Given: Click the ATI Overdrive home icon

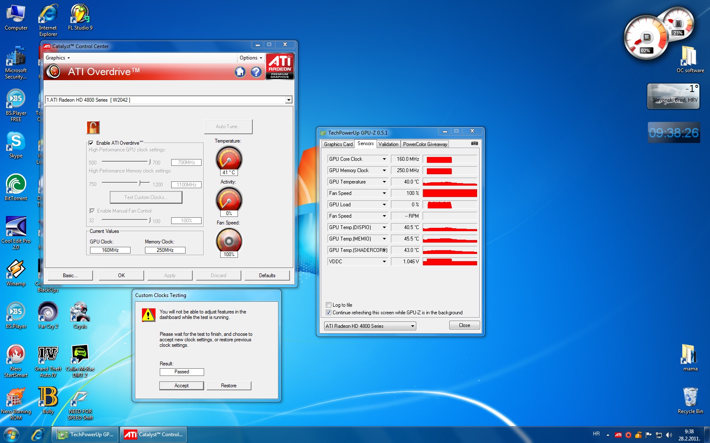Looking at the screenshot, I should [240, 72].
